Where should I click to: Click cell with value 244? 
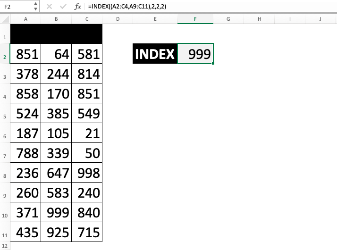point(56,74)
